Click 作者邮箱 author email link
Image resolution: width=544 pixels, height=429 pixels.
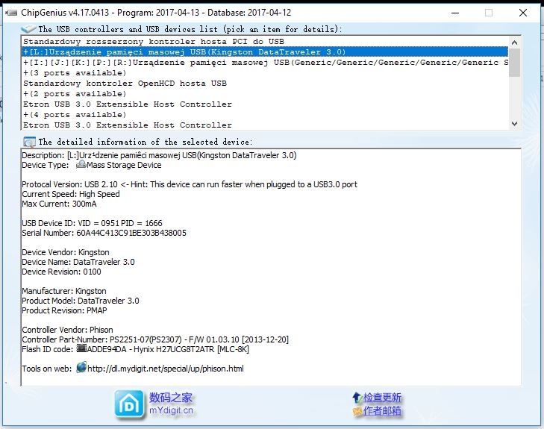[382, 411]
